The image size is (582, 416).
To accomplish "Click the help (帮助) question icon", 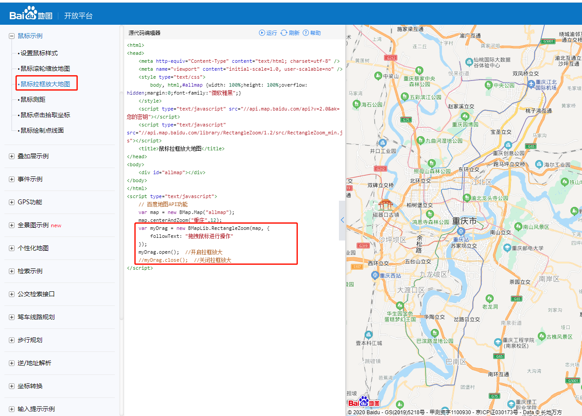I will (x=306, y=33).
